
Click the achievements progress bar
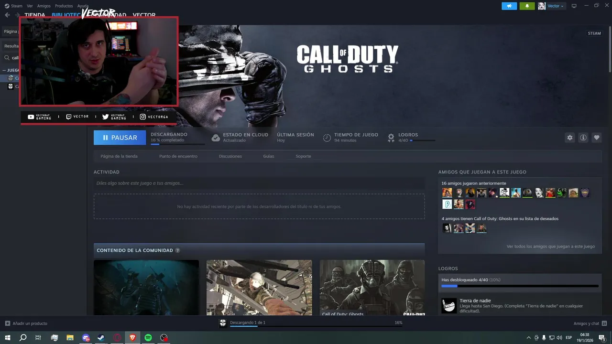(520, 286)
